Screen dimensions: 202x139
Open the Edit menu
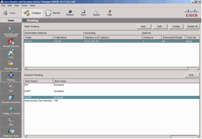(x=10, y=6)
